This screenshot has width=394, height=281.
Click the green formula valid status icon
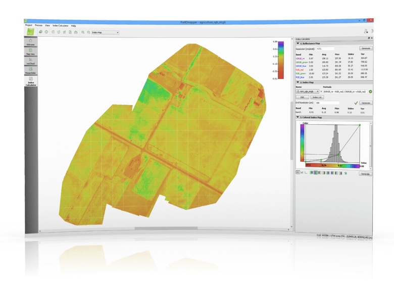tap(370, 92)
